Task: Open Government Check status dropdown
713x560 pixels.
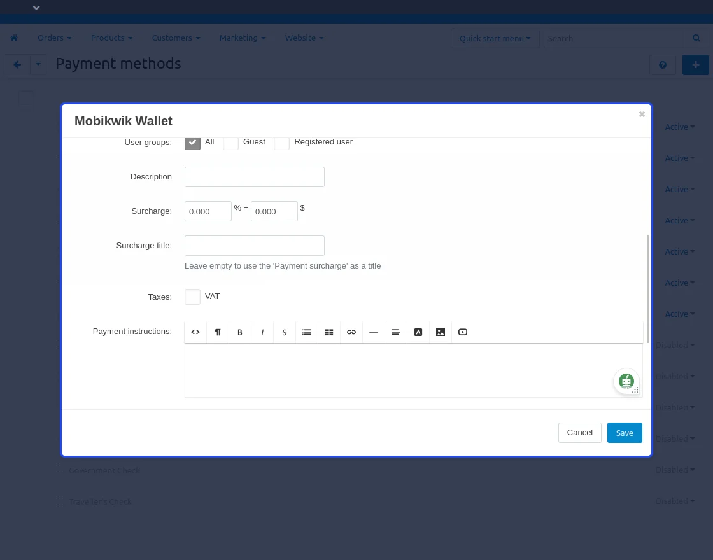Action: point(675,470)
